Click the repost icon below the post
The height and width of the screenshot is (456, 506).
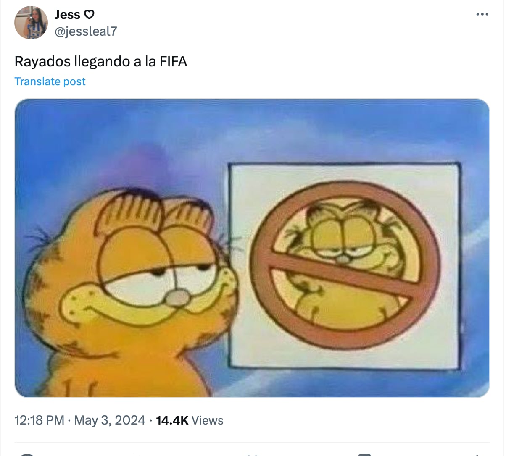tap(139, 454)
